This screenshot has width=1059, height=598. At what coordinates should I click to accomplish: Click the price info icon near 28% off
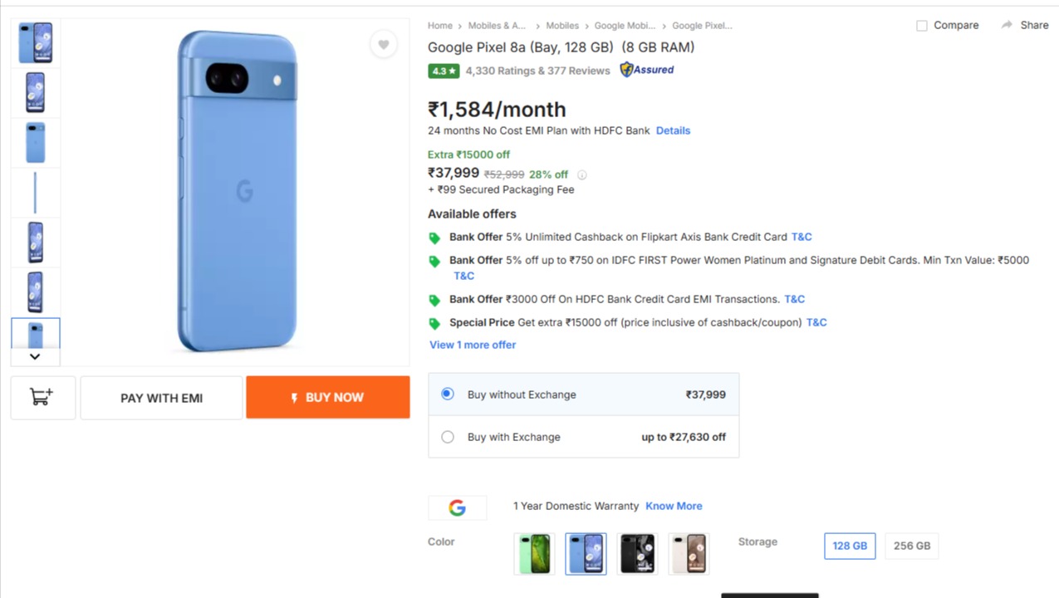(581, 175)
